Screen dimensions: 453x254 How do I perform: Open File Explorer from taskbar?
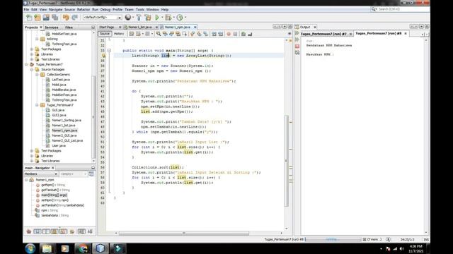47,248
